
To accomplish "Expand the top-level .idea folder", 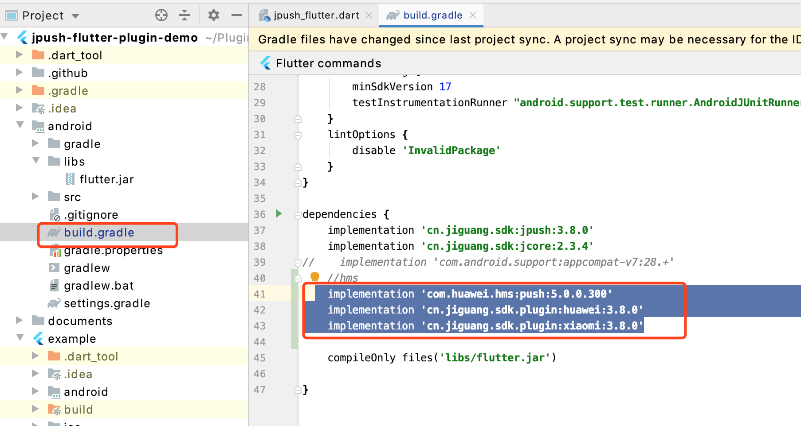I will click(x=20, y=108).
